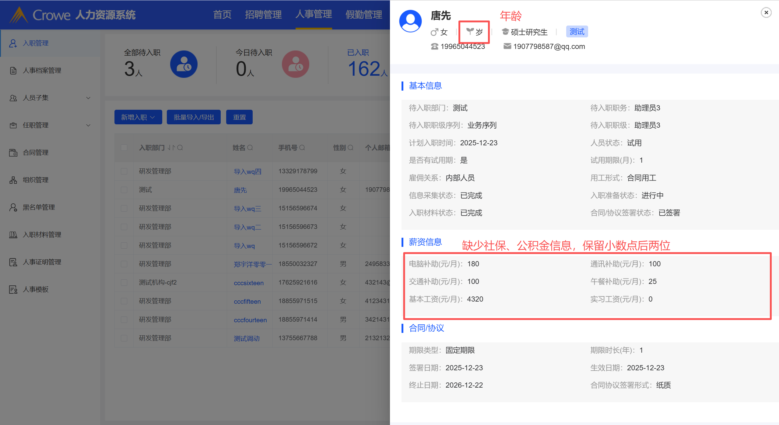
Task: Click the 组织管理 hierarchy icon
Action: tap(13, 180)
